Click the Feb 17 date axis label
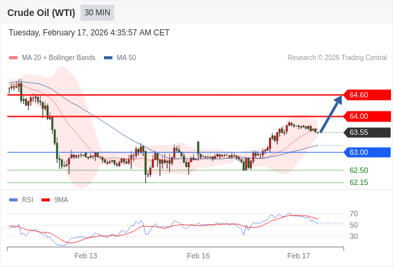The image size is (393, 267). pyautogui.click(x=298, y=256)
